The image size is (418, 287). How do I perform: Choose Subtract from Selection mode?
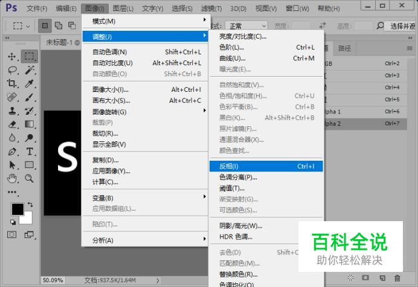click(72, 25)
